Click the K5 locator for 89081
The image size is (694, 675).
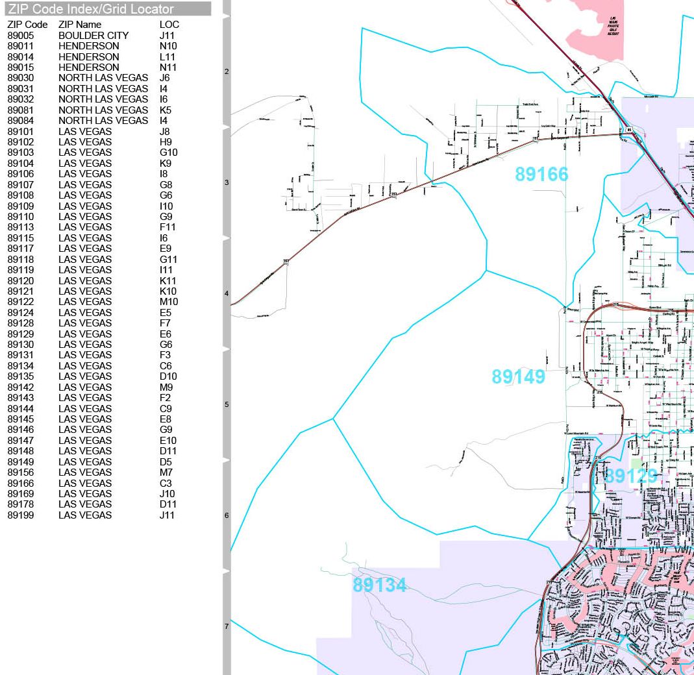(166, 110)
